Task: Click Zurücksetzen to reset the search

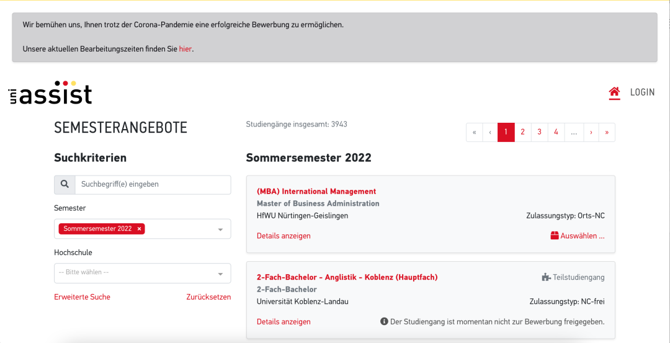Action: coord(208,297)
